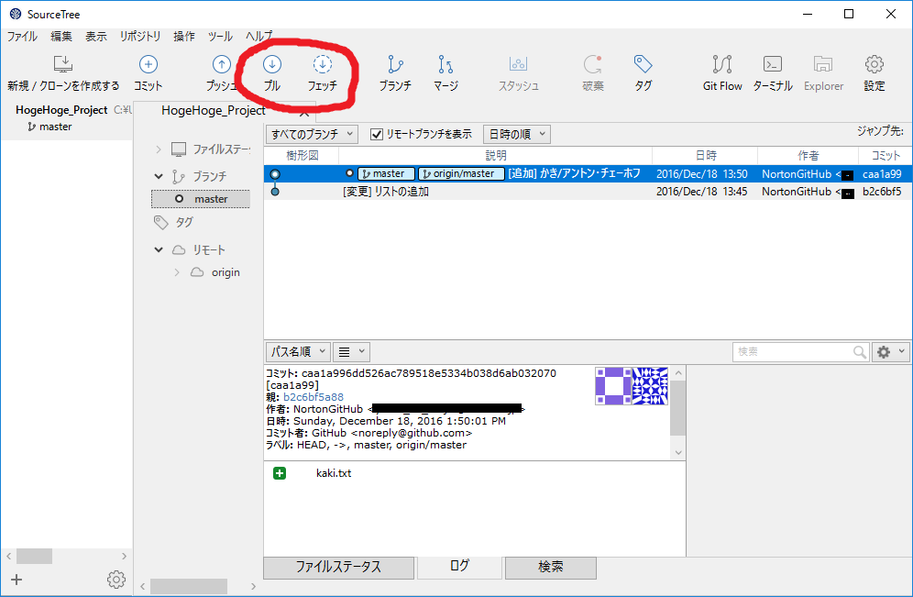Screen dimensions: 913x597
Task: Open the View (表示) menu
Action: click(96, 36)
